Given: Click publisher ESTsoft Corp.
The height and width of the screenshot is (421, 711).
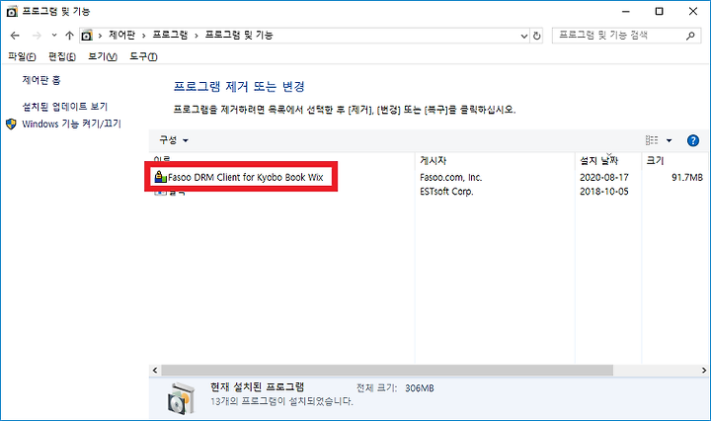Looking at the screenshot, I should [x=446, y=192].
